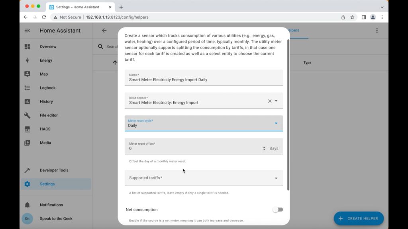
Task: Open the browser side panel icon
Action: [x=363, y=17]
